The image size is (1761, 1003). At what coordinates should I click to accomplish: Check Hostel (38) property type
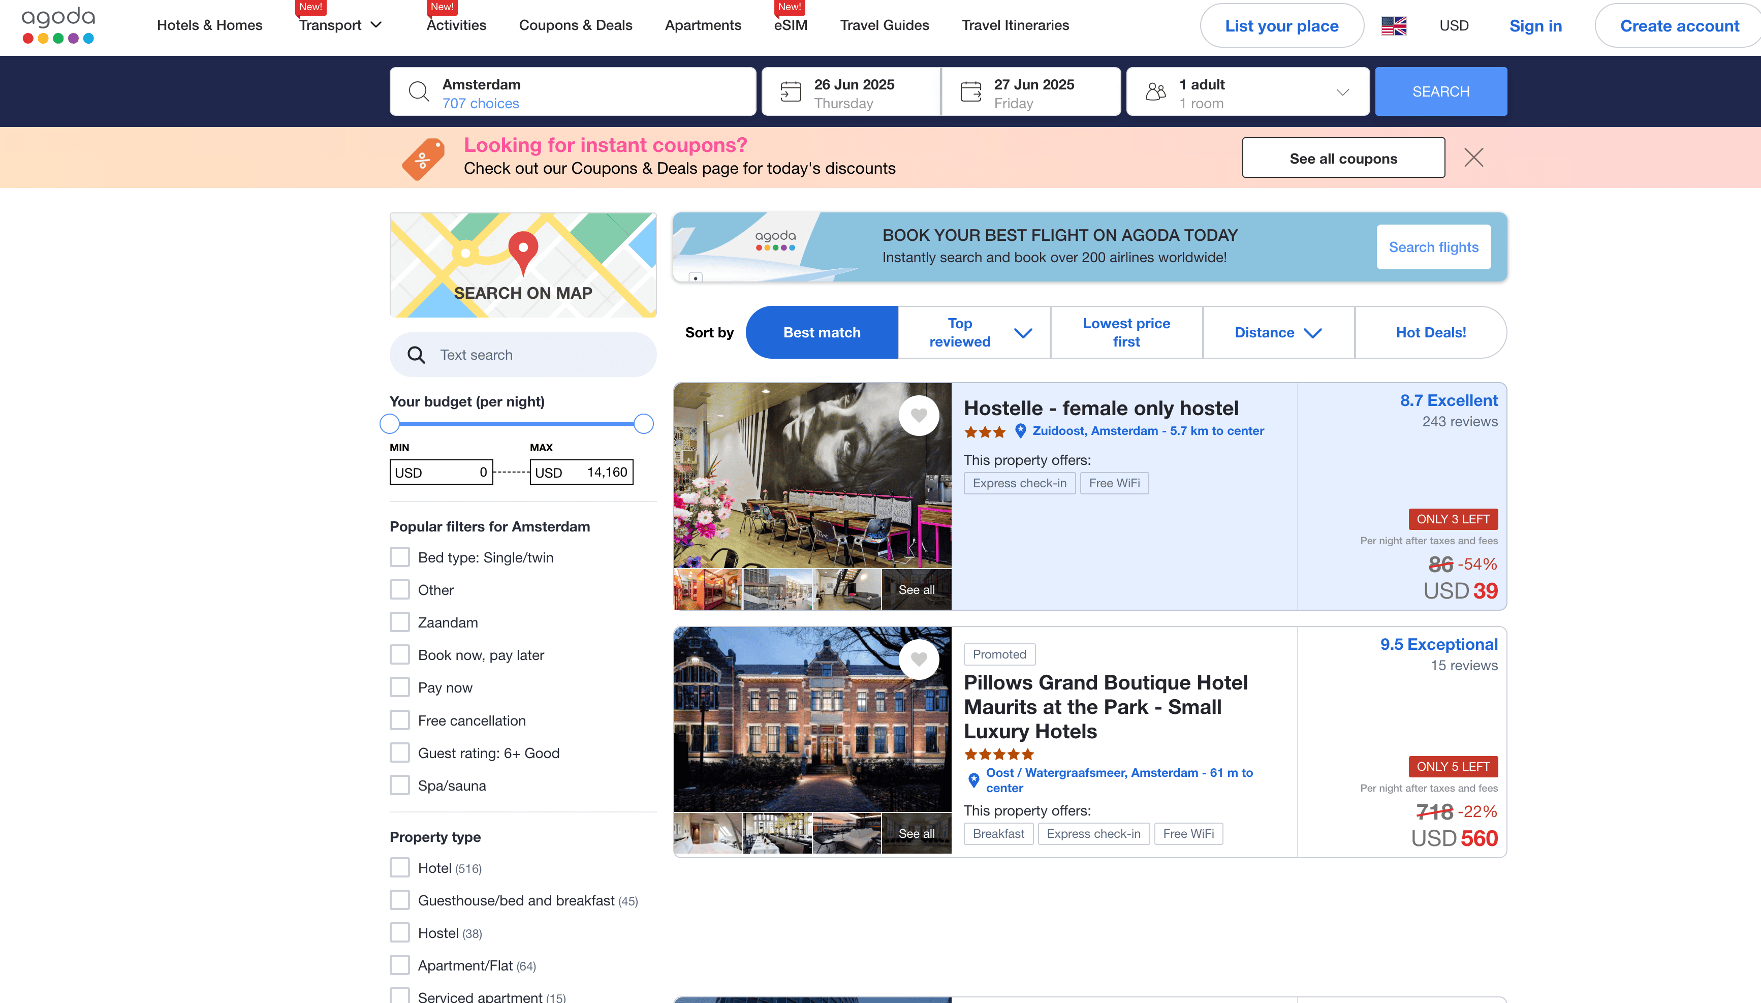(399, 933)
